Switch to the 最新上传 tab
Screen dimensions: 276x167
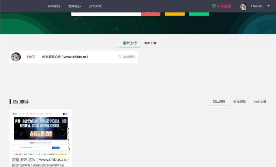coord(130,43)
